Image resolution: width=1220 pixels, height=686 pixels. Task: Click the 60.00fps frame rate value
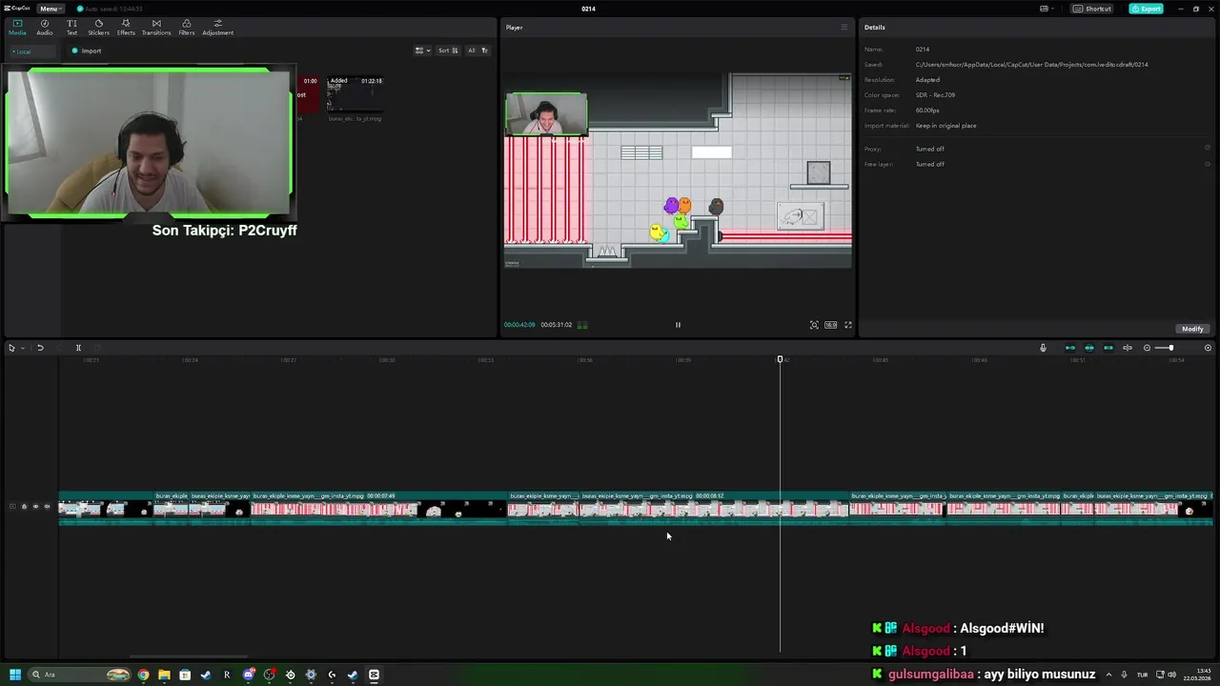927,111
